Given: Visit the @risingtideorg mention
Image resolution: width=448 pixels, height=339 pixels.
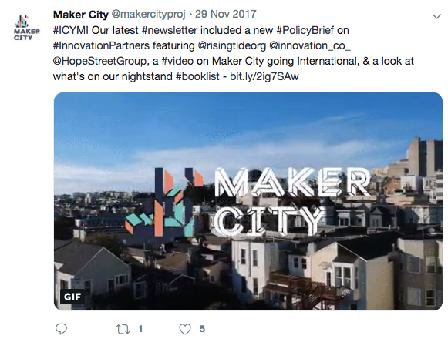Looking at the screenshot, I should (232, 46).
